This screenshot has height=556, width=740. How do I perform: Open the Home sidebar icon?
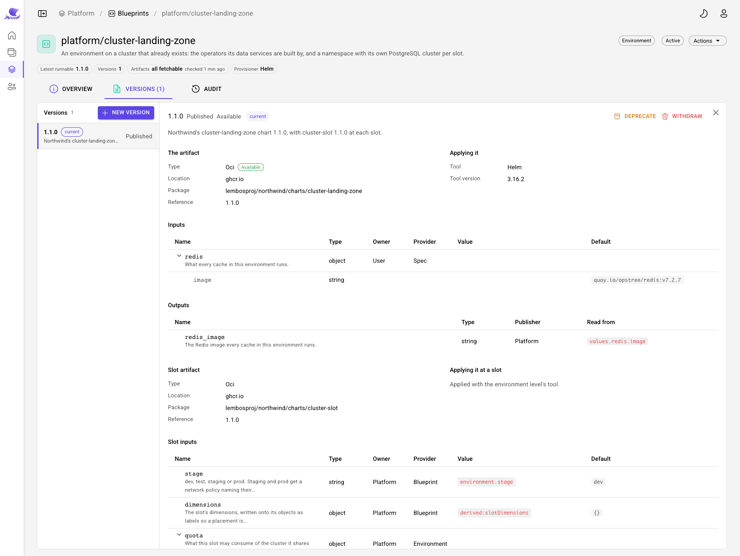click(x=12, y=35)
